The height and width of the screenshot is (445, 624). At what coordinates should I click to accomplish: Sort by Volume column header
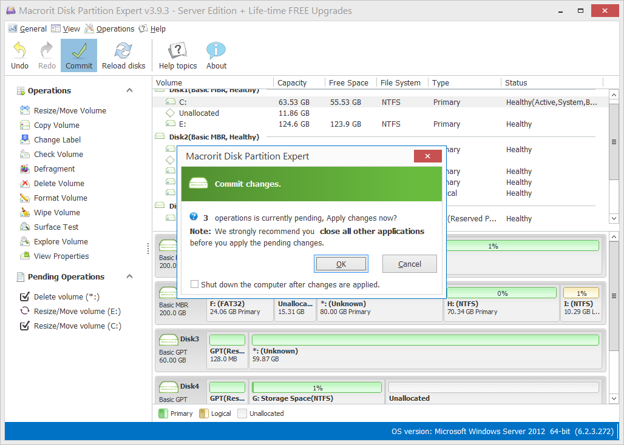coord(213,82)
